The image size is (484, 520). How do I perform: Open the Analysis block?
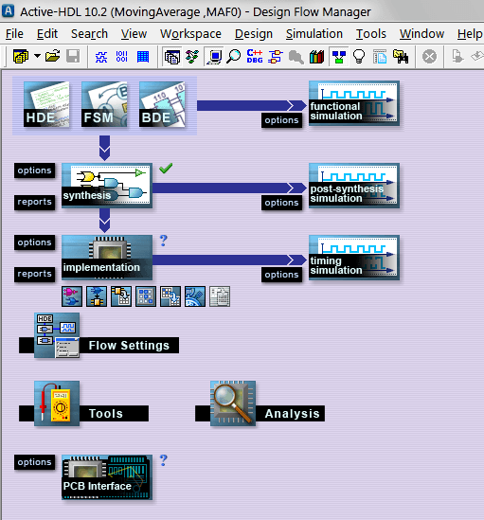pos(260,403)
